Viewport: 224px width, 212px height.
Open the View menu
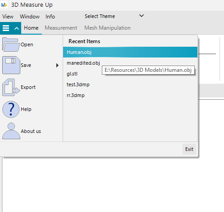point(8,17)
